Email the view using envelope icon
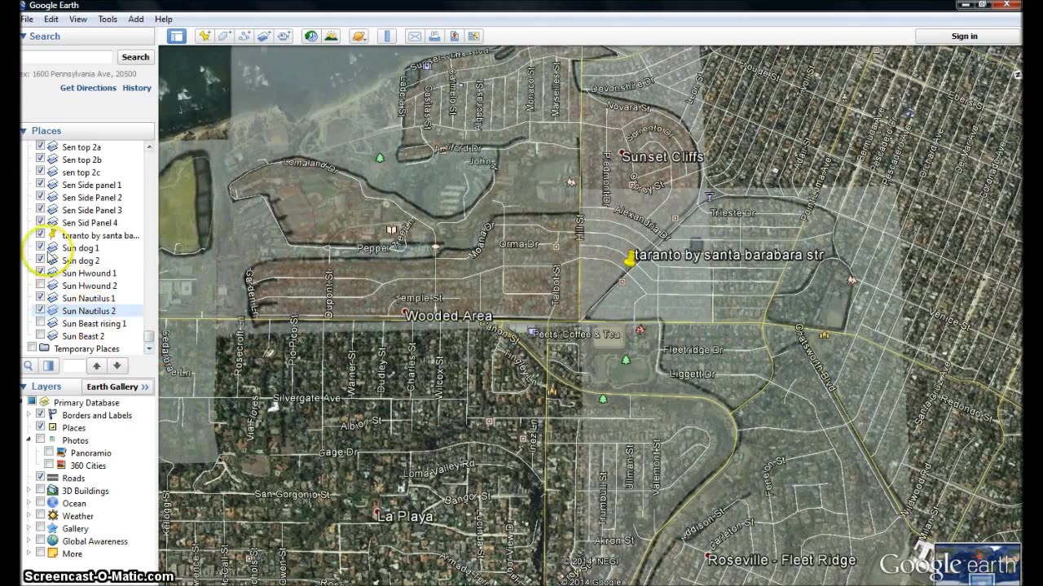 click(x=415, y=36)
